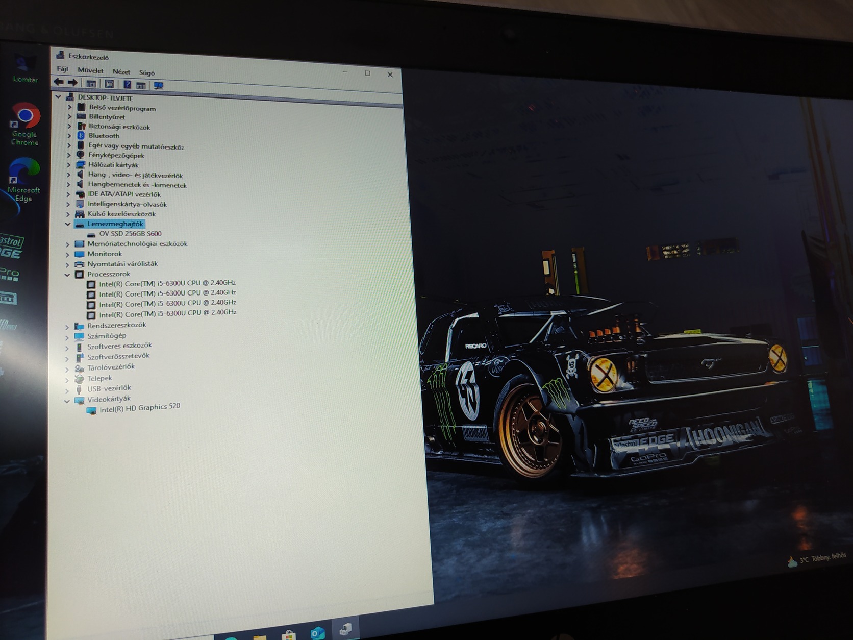Screen dimensions: 853x640
Task: Expand the USB-vezérlők category
Action: (66, 390)
